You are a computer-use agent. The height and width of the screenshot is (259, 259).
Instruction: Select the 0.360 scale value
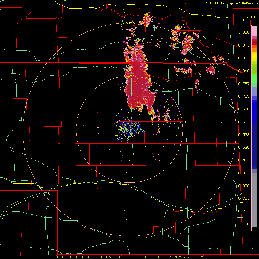click(244, 186)
